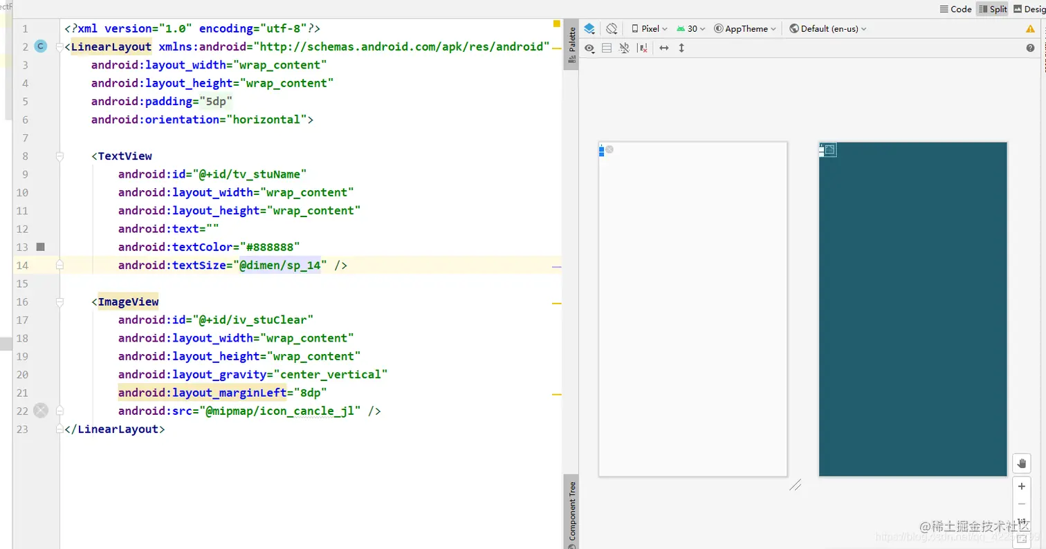Open the AppTheme theme dropdown

[x=745, y=29]
